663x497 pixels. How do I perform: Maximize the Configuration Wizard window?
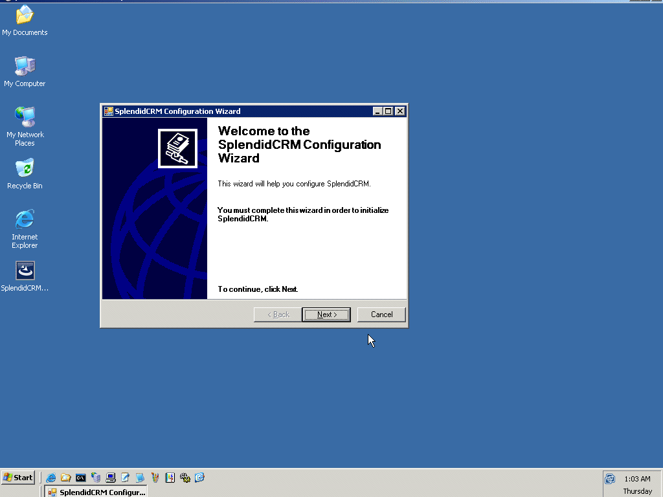coord(388,111)
